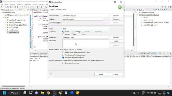Open the File menu
This screenshot has width=172, height=96.
pos(2,5)
